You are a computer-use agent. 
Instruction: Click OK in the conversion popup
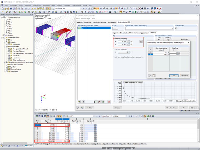click(174, 76)
